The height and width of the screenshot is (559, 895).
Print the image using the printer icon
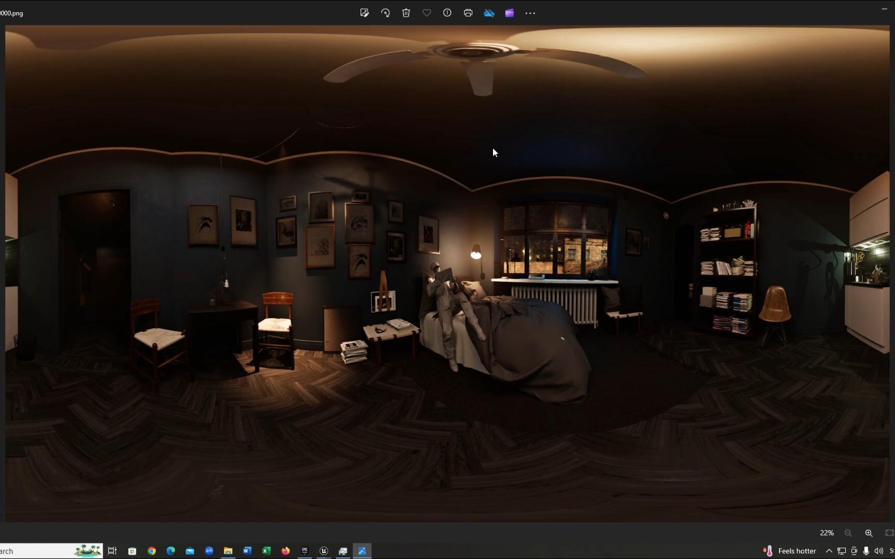(x=468, y=13)
